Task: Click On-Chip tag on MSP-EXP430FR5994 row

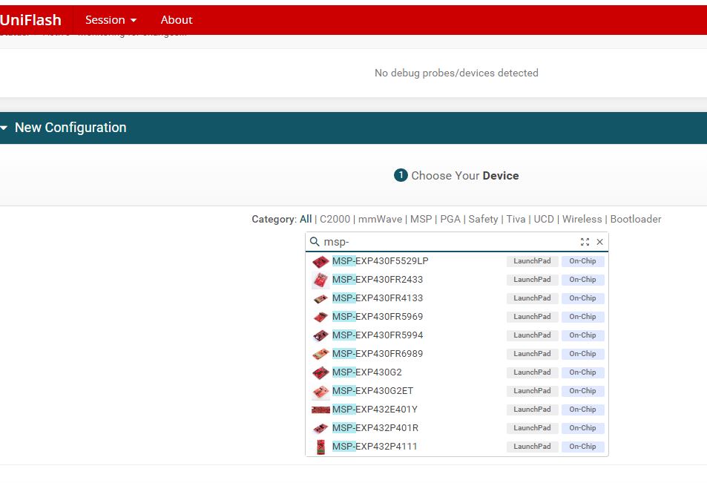Action: [582, 335]
